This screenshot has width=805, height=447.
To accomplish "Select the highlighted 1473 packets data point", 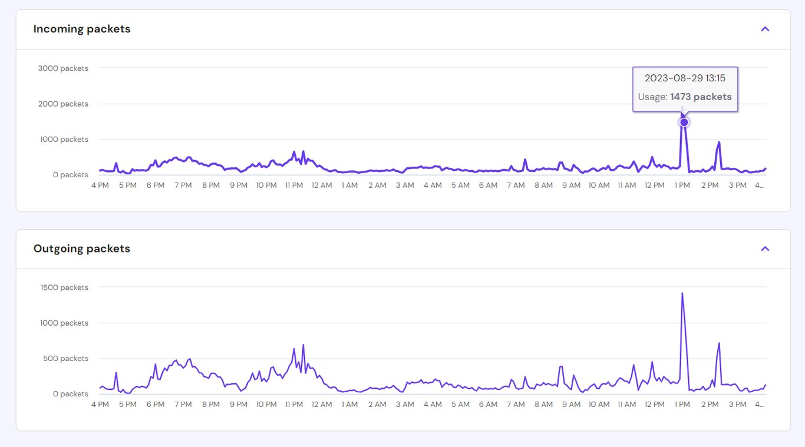I will (x=684, y=122).
